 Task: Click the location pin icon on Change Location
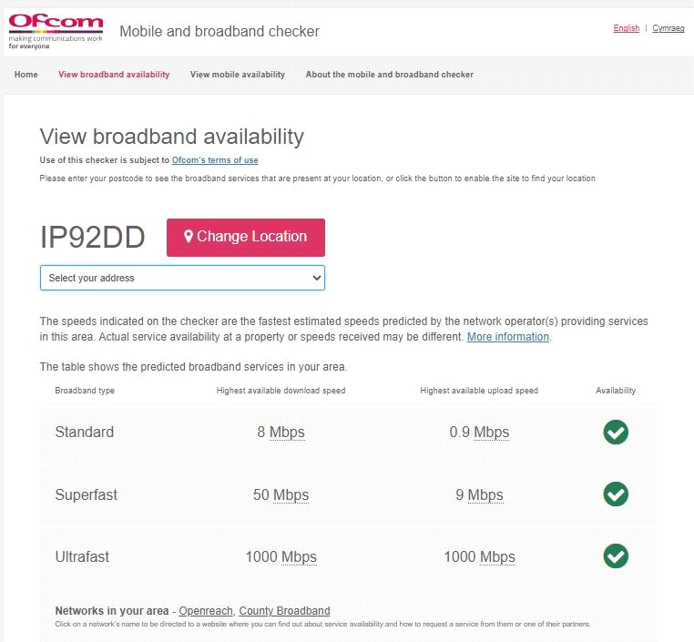[x=189, y=237]
